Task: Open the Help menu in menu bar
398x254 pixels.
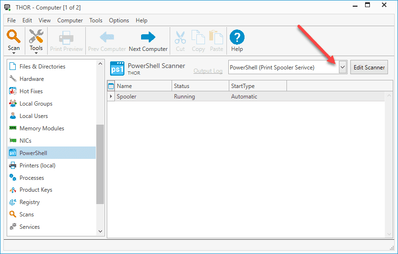Action: (x=142, y=20)
